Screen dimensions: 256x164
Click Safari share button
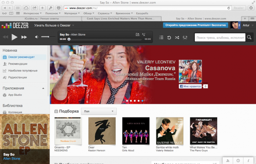tap(34, 8)
